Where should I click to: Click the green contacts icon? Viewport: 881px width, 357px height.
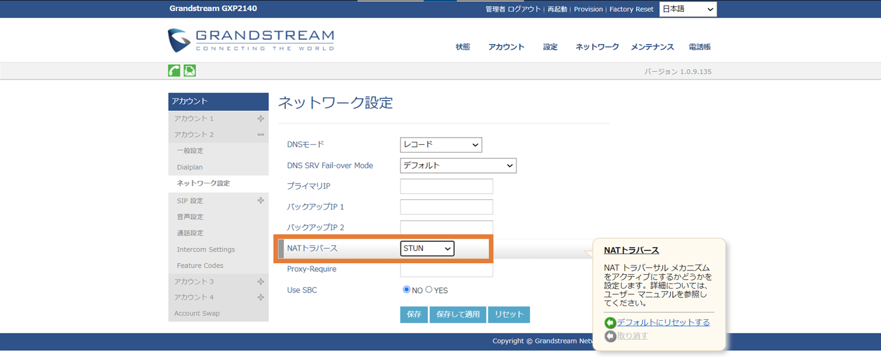point(190,71)
